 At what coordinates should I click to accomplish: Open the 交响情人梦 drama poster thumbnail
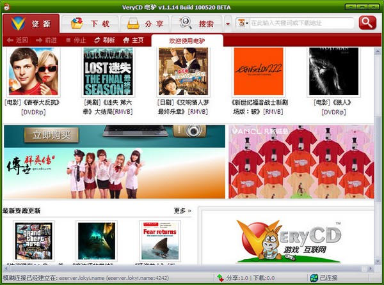(x=183, y=72)
